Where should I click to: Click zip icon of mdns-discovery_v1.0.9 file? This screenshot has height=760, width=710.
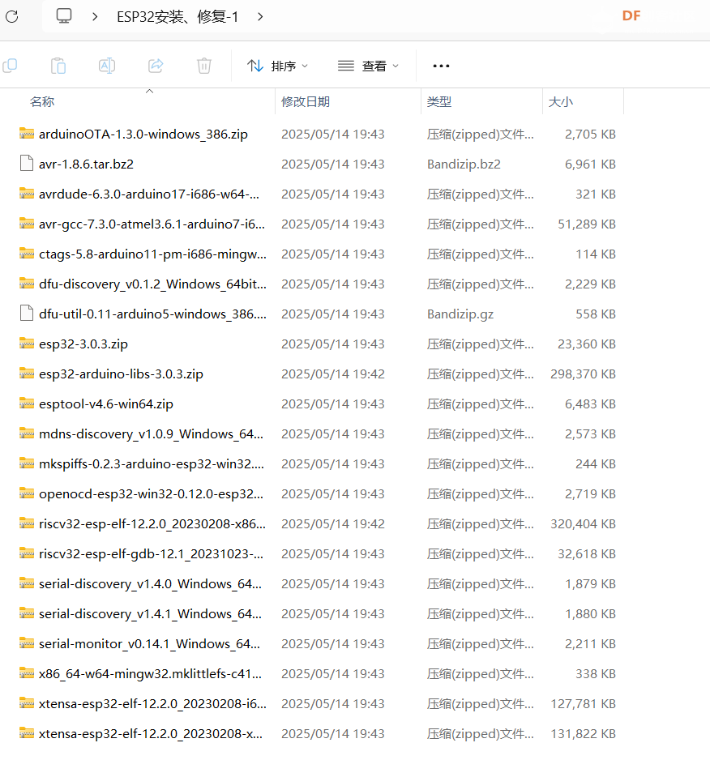click(x=27, y=433)
